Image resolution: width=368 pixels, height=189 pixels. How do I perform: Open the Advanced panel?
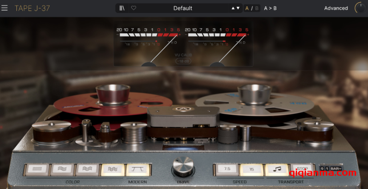click(x=336, y=8)
